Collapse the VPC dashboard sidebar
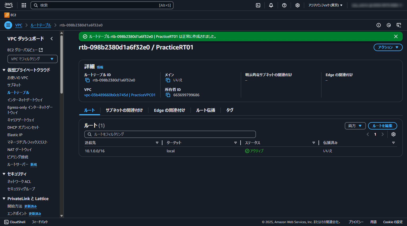Screen dimensions: 407x226 pyautogui.click(x=52, y=39)
